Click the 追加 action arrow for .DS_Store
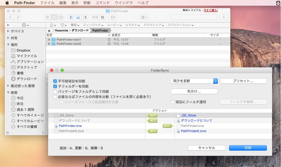Image resolution: width=281 pixels, height=167 pixels. tap(153, 115)
